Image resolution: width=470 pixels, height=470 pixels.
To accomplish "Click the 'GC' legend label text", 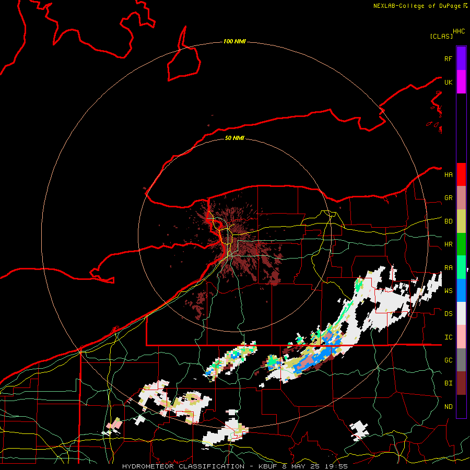I will click(448, 360).
